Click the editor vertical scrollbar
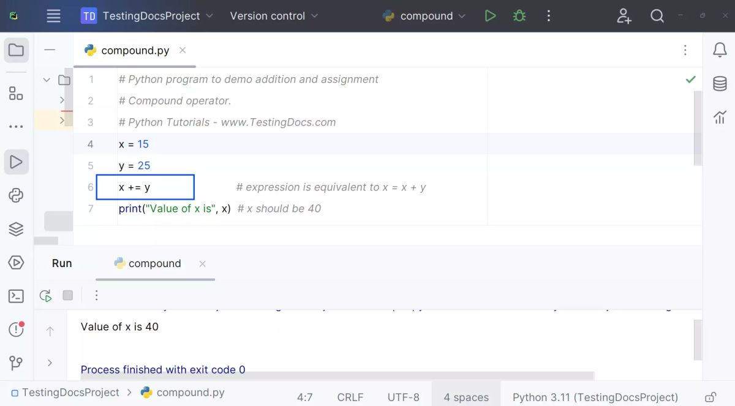This screenshot has height=406, width=735. coord(698,127)
